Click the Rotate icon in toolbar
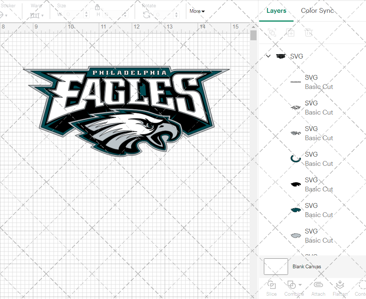 pos(146,15)
